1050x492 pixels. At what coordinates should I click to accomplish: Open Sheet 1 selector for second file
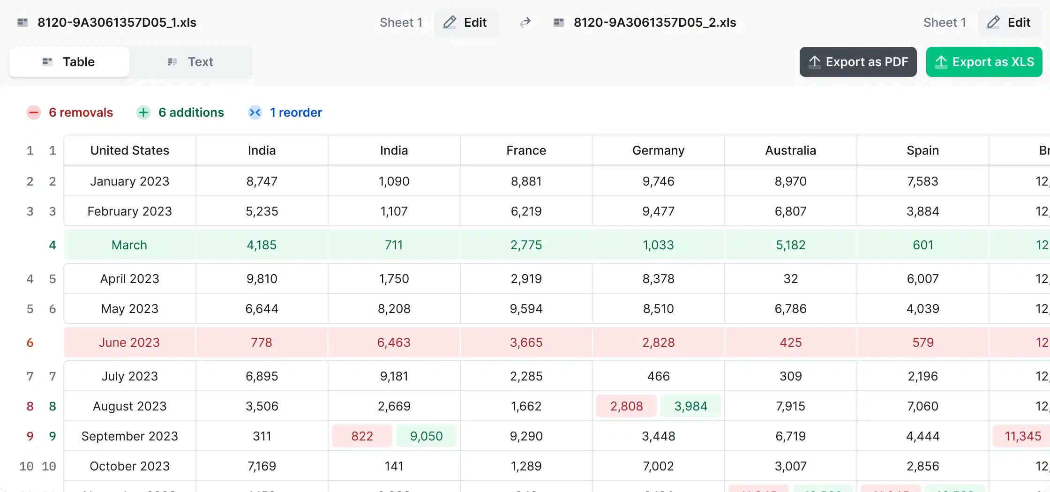[x=945, y=22]
